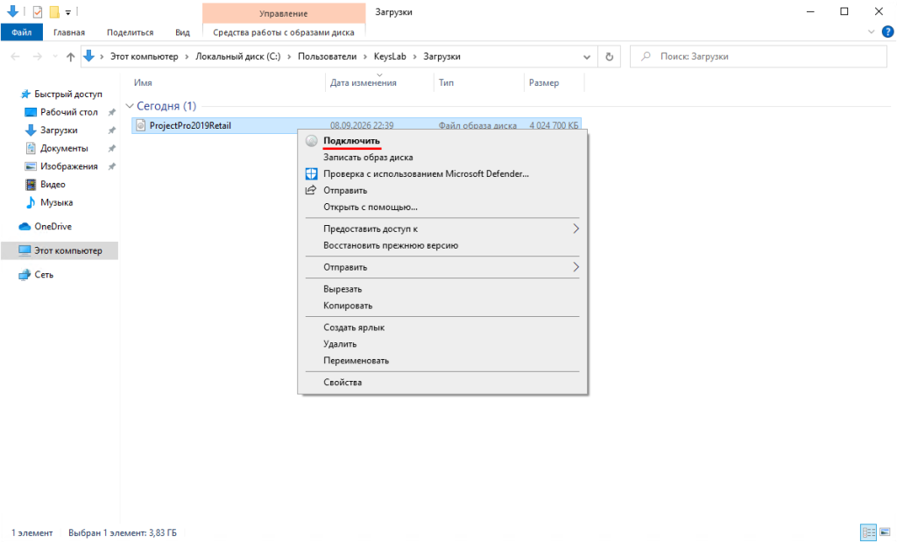
Task: Choose Переименовать from the context menu
Action: [x=356, y=361]
